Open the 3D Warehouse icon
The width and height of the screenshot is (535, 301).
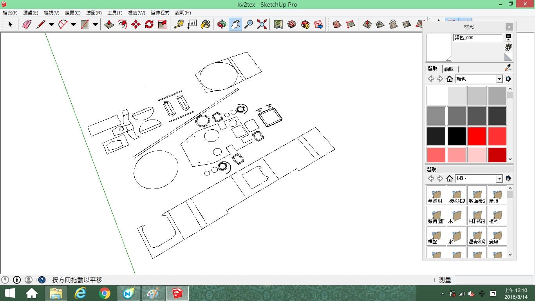(x=292, y=24)
